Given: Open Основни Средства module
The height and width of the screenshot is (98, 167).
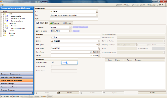Looking at the screenshot, I should [17, 90].
